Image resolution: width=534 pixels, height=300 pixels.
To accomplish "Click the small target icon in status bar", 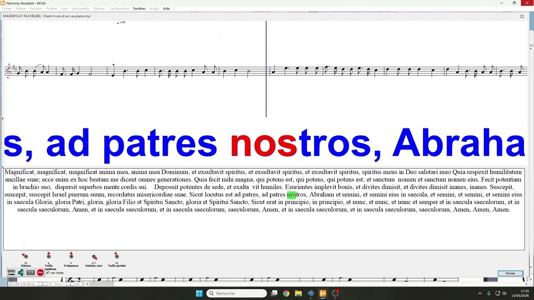I will pyautogui.click(x=25, y=284).
